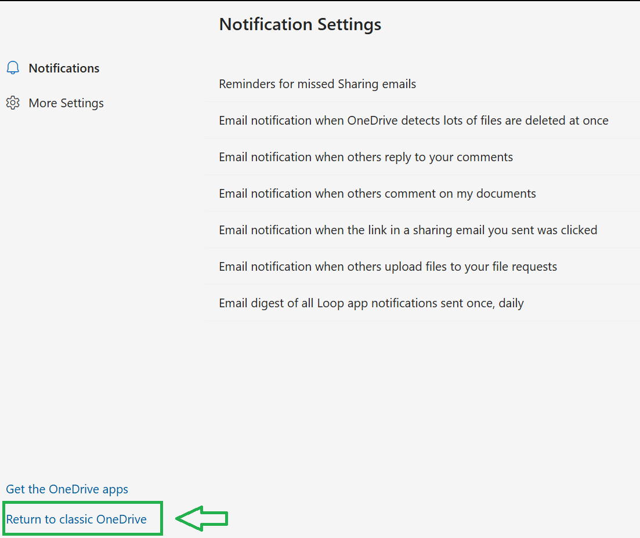Select others reply to your comments row
Viewport: 640px width, 538px height.
coord(423,157)
